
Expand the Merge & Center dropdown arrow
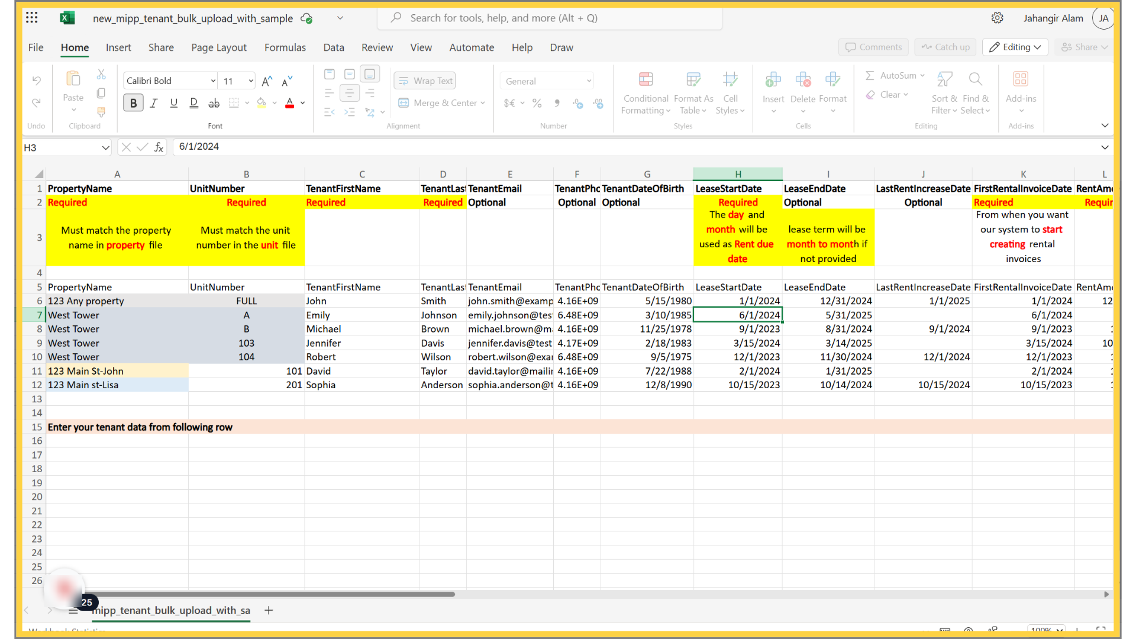pos(483,103)
